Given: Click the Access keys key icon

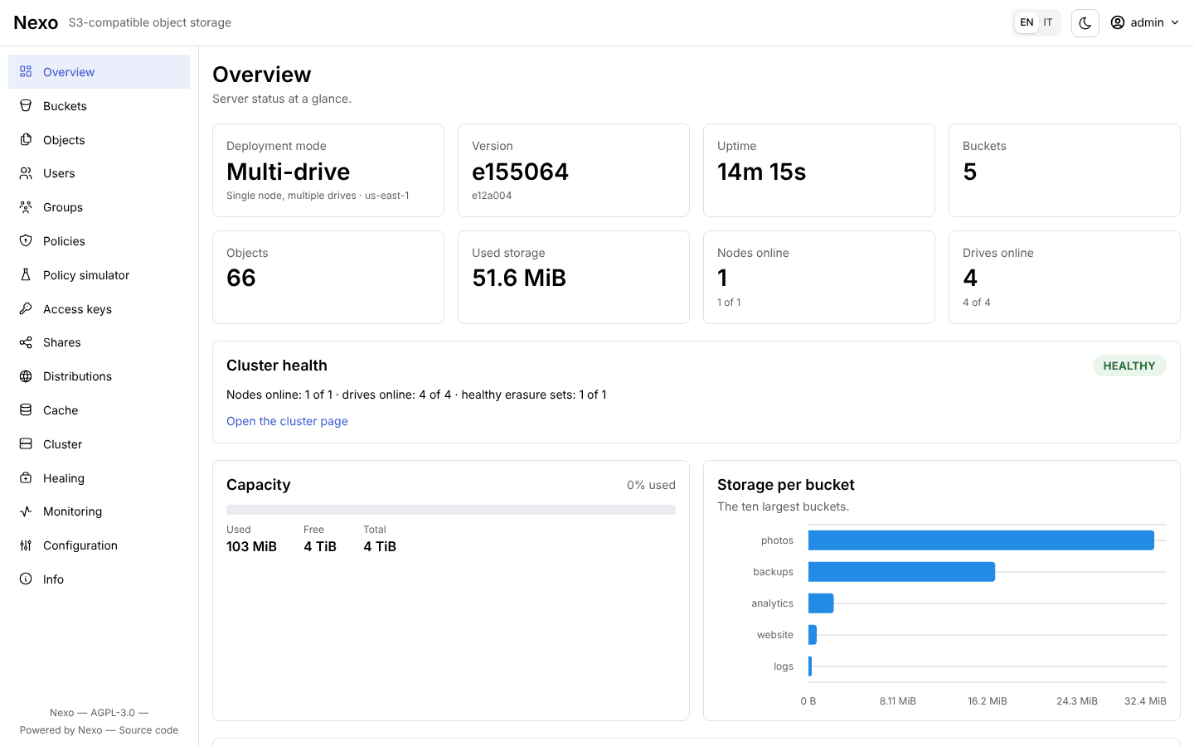Looking at the screenshot, I should [26, 309].
